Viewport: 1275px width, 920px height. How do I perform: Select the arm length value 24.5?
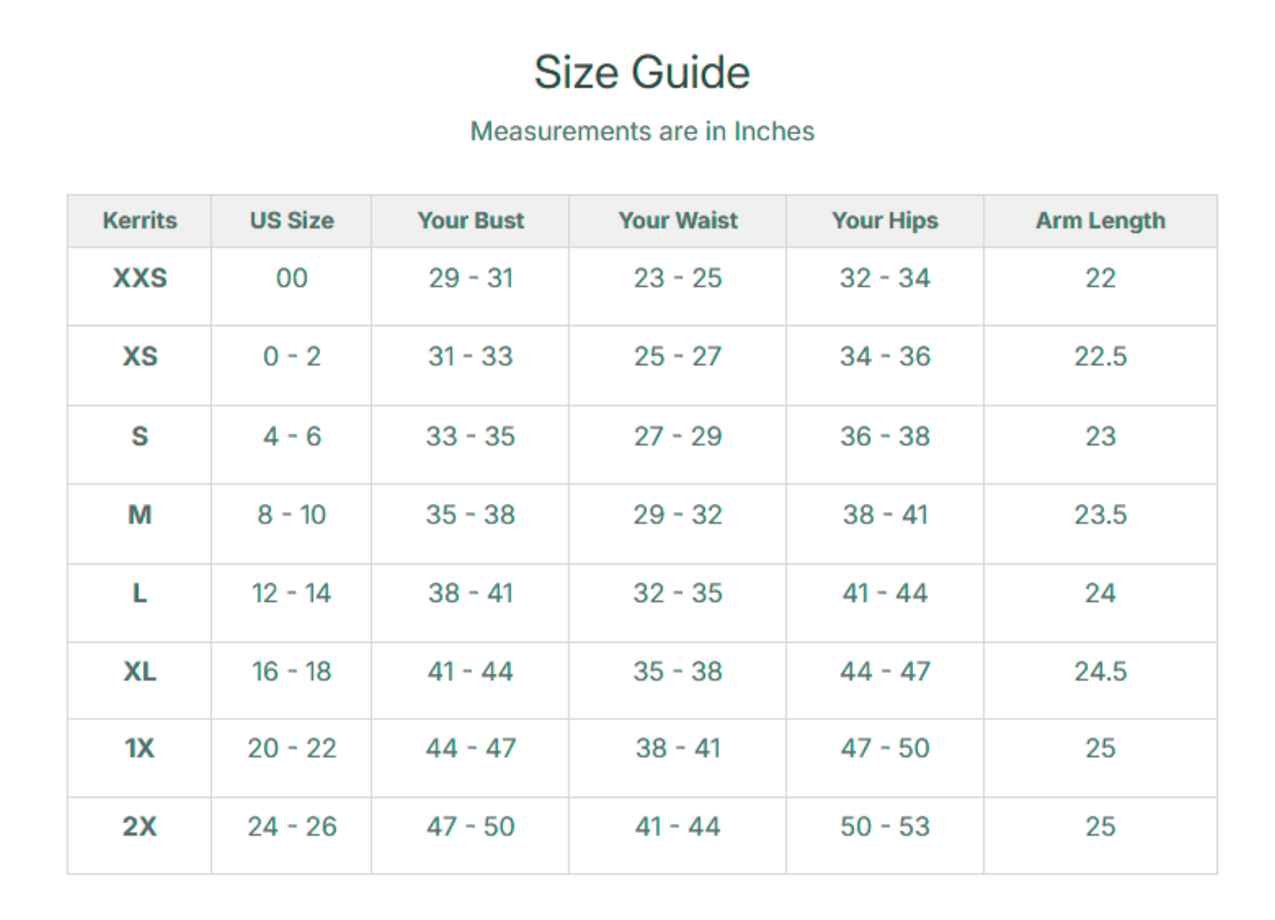[1099, 671]
